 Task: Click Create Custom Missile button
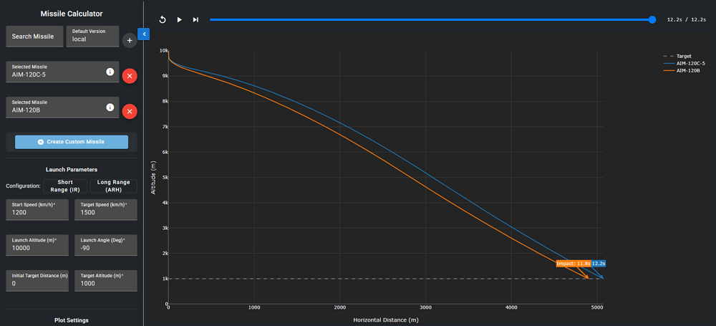point(71,142)
